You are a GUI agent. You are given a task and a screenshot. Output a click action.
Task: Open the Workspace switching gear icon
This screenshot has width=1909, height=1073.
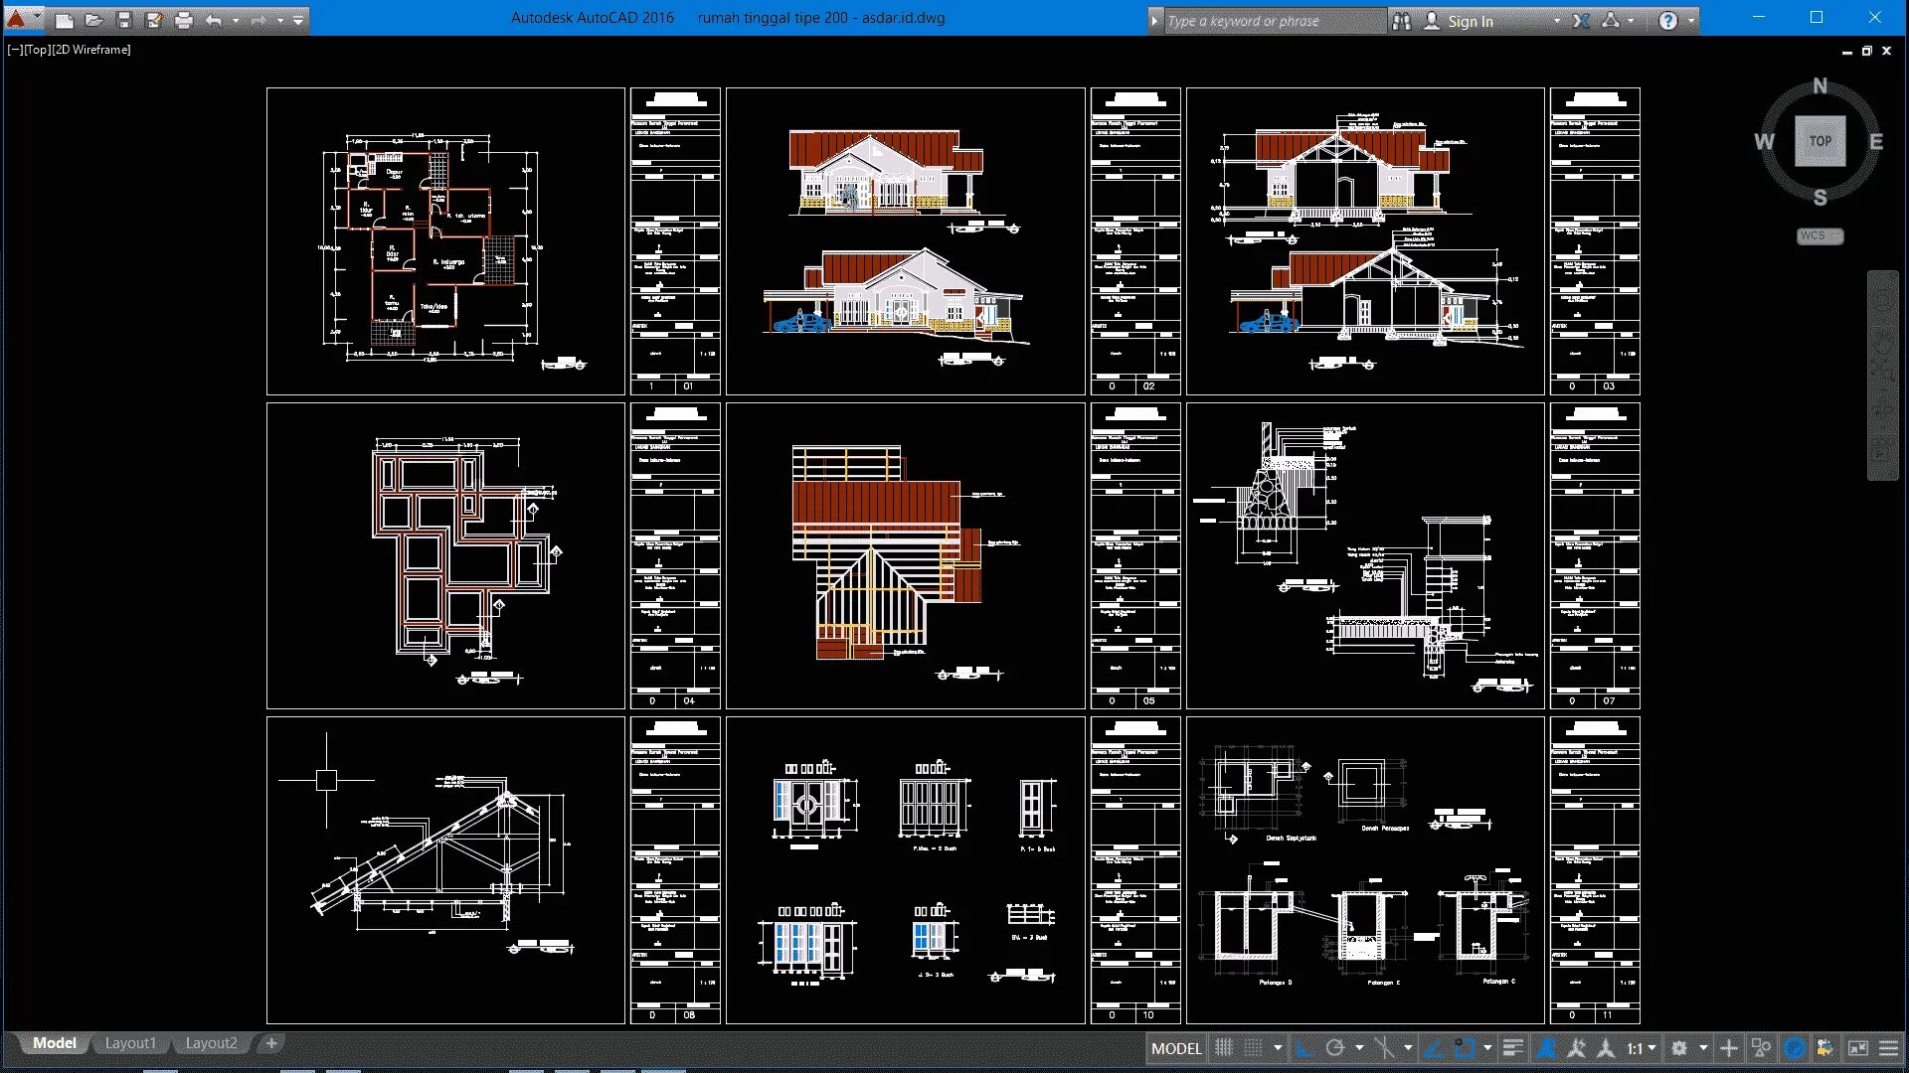click(x=1679, y=1048)
